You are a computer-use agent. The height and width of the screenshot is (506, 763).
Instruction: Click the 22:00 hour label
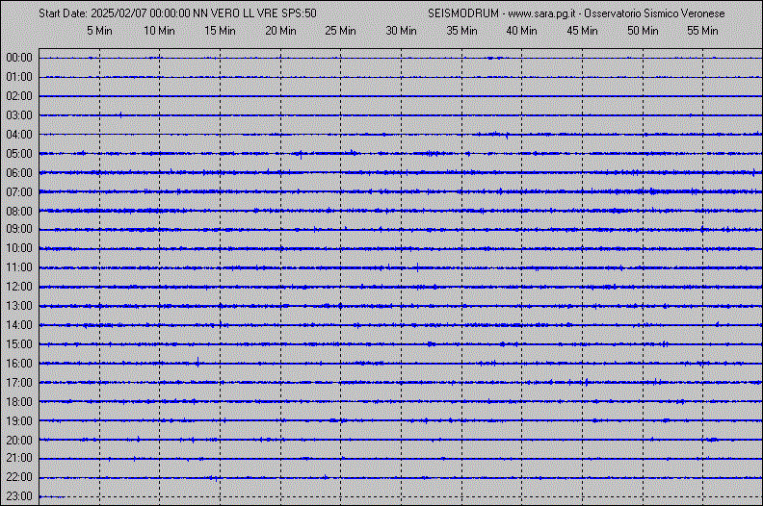coord(19,477)
